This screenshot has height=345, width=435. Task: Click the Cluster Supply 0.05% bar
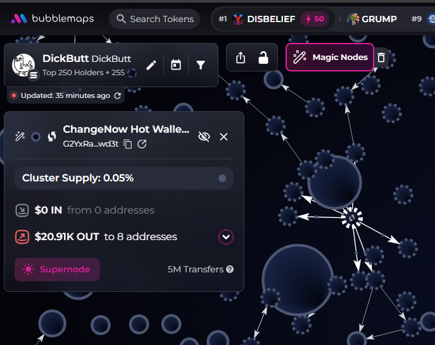click(124, 178)
